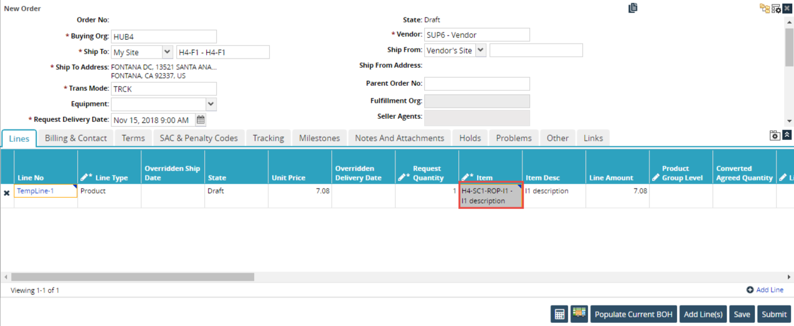Submit the order

click(774, 314)
